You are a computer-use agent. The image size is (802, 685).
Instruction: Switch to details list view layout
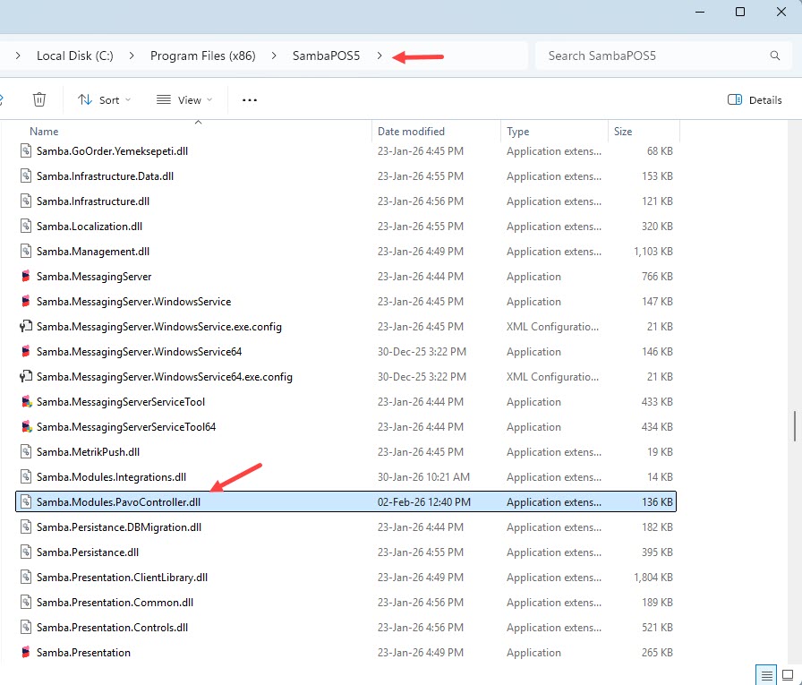point(765,673)
